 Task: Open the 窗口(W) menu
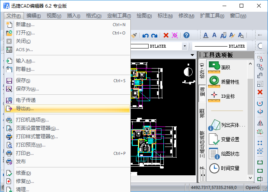coord(238,16)
